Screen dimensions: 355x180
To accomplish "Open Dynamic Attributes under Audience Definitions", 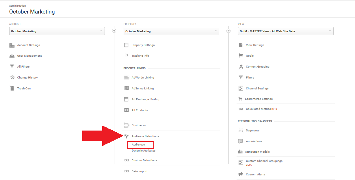I will pyautogui.click(x=144, y=151).
